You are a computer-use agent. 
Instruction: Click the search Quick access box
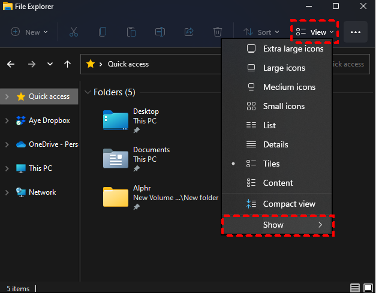click(x=351, y=64)
